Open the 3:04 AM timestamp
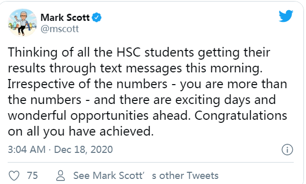 (x=27, y=149)
